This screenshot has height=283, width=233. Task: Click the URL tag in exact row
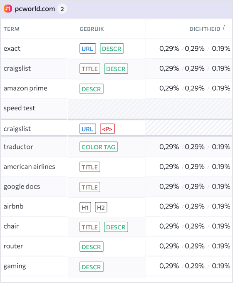pos(88,49)
